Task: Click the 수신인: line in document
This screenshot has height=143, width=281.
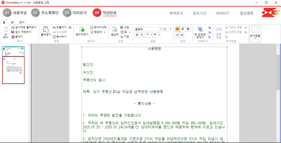Action: click(x=88, y=72)
